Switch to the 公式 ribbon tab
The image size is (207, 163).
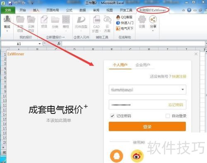coord(69,10)
